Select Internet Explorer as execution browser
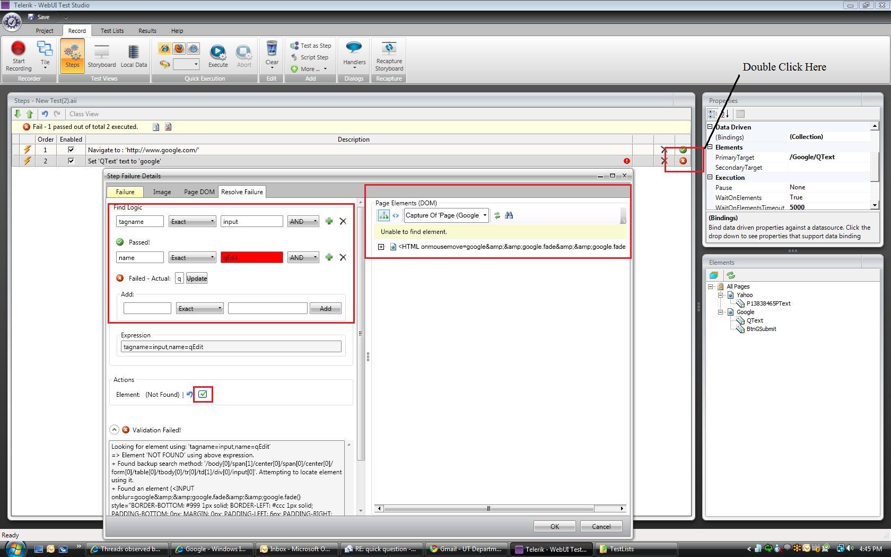The image size is (891, 557). pyautogui.click(x=165, y=49)
